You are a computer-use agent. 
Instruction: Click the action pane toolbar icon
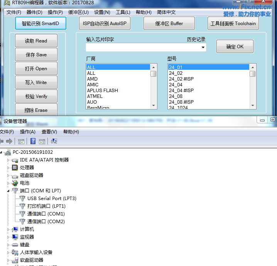click(x=42, y=141)
